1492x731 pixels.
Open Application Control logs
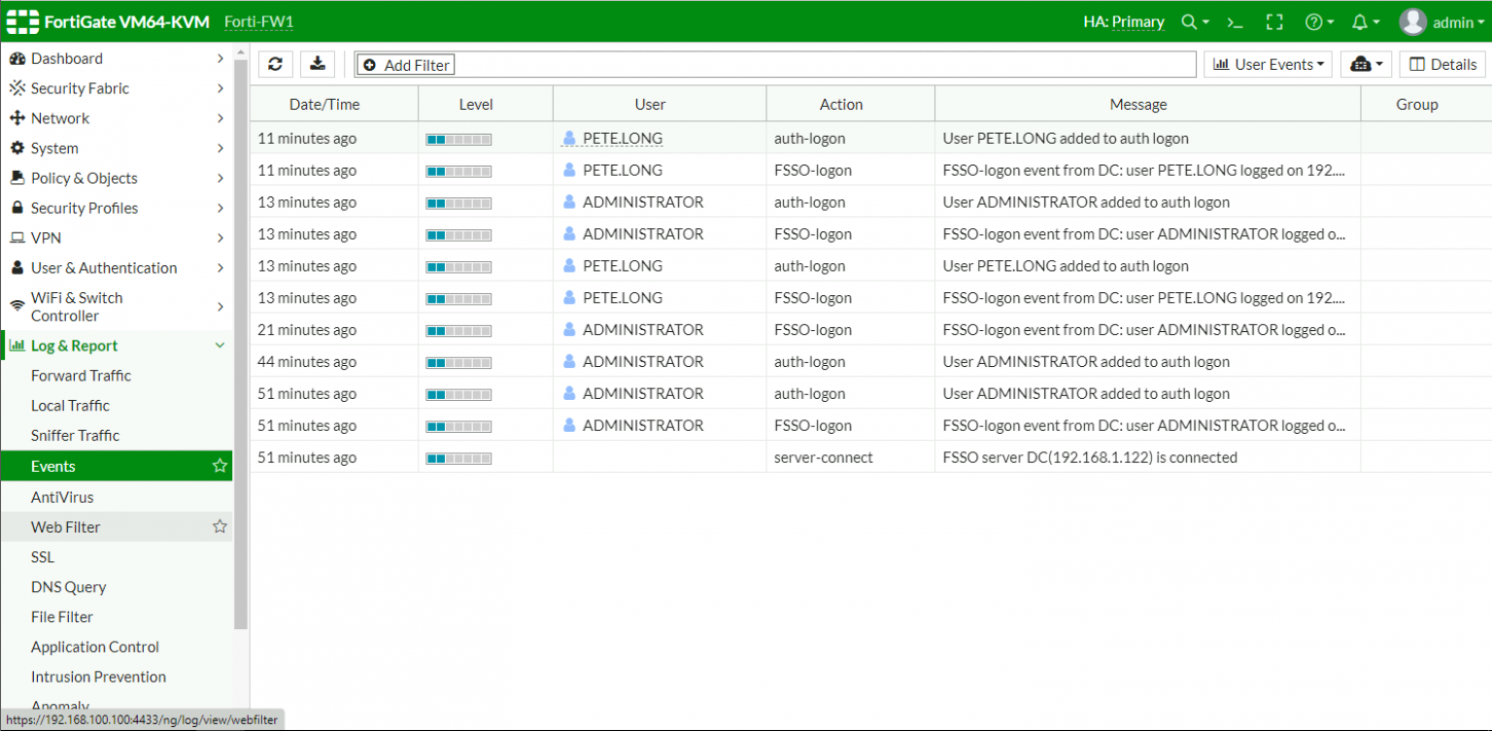pos(95,647)
